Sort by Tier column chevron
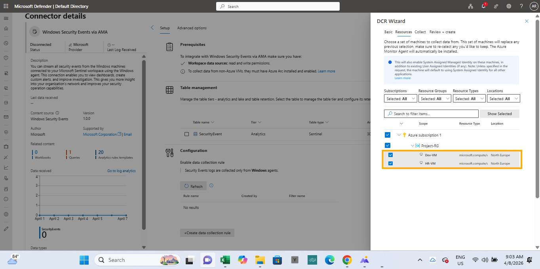The width and height of the screenshot is (540, 269). click(x=260, y=123)
